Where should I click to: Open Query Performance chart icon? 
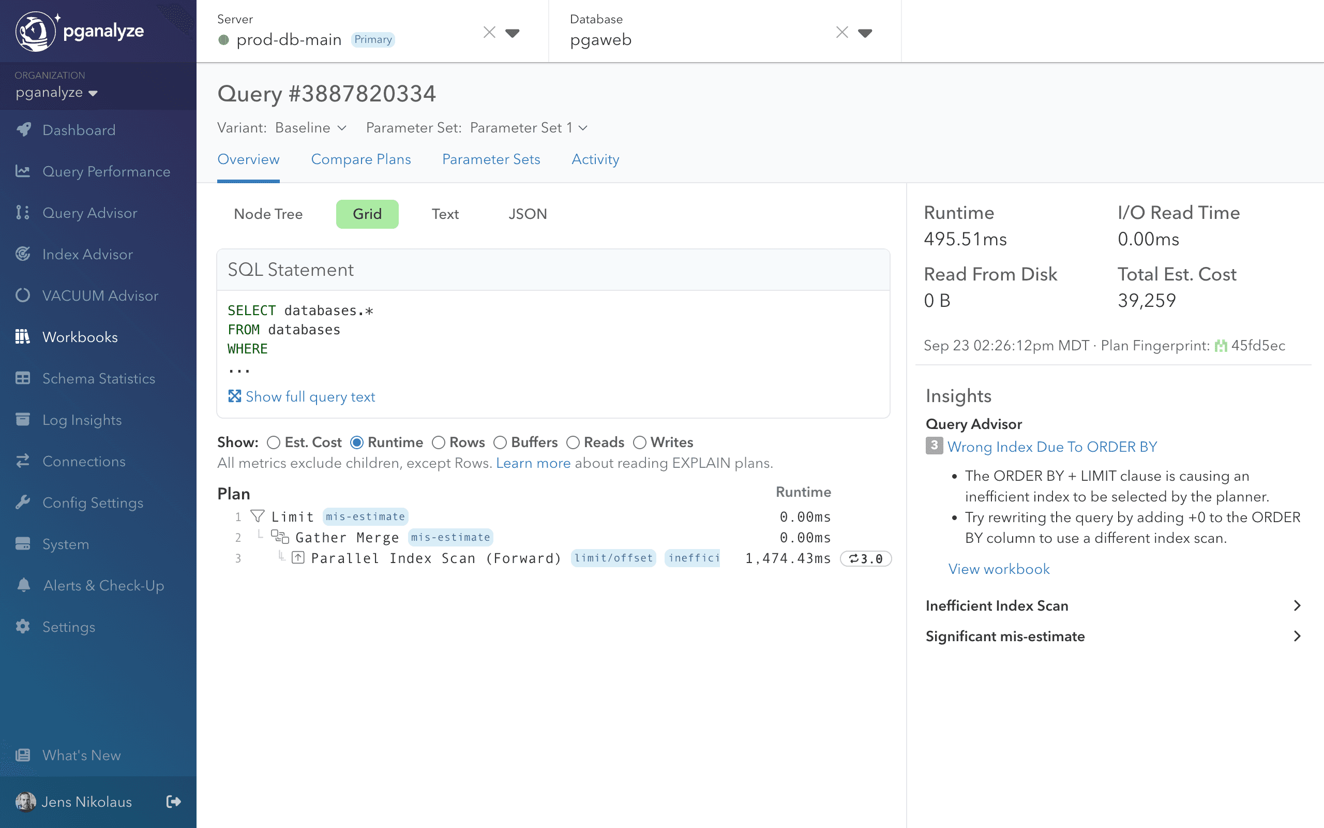coord(22,171)
